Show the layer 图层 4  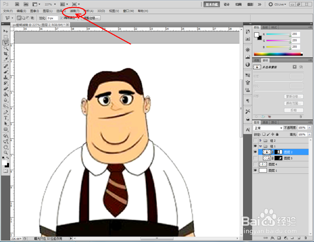click(255, 164)
